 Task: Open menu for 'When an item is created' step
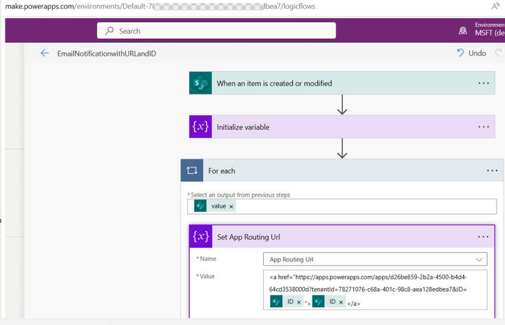coord(484,83)
